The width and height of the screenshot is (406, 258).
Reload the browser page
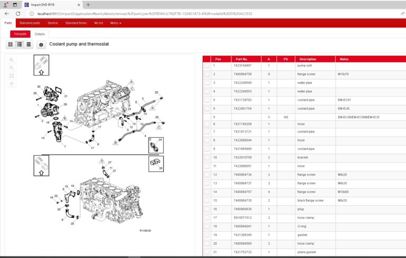click(x=18, y=13)
